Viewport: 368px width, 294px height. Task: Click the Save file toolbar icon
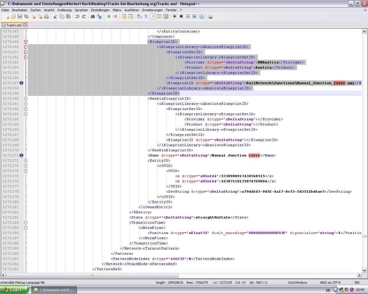pyautogui.click(x=20, y=17)
